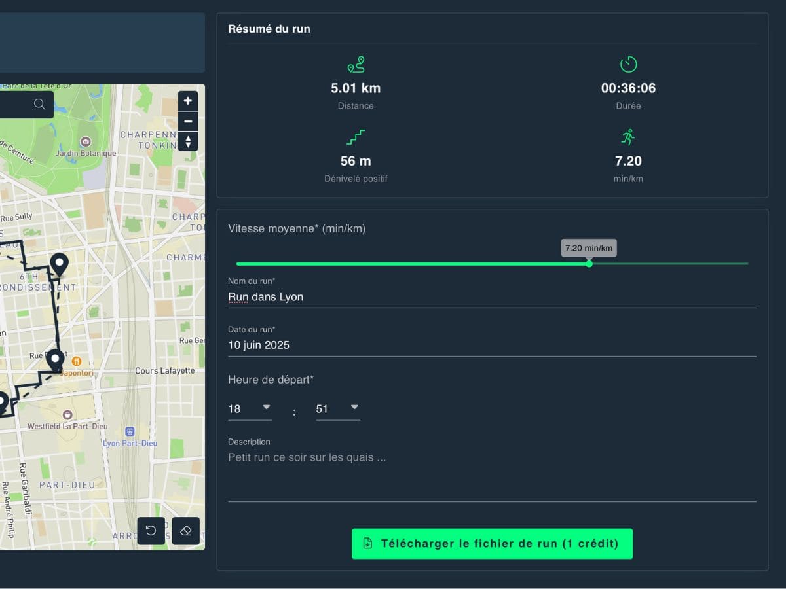786x589 pixels.
Task: Click the 00:36:06 duration value
Action: pyautogui.click(x=628, y=88)
